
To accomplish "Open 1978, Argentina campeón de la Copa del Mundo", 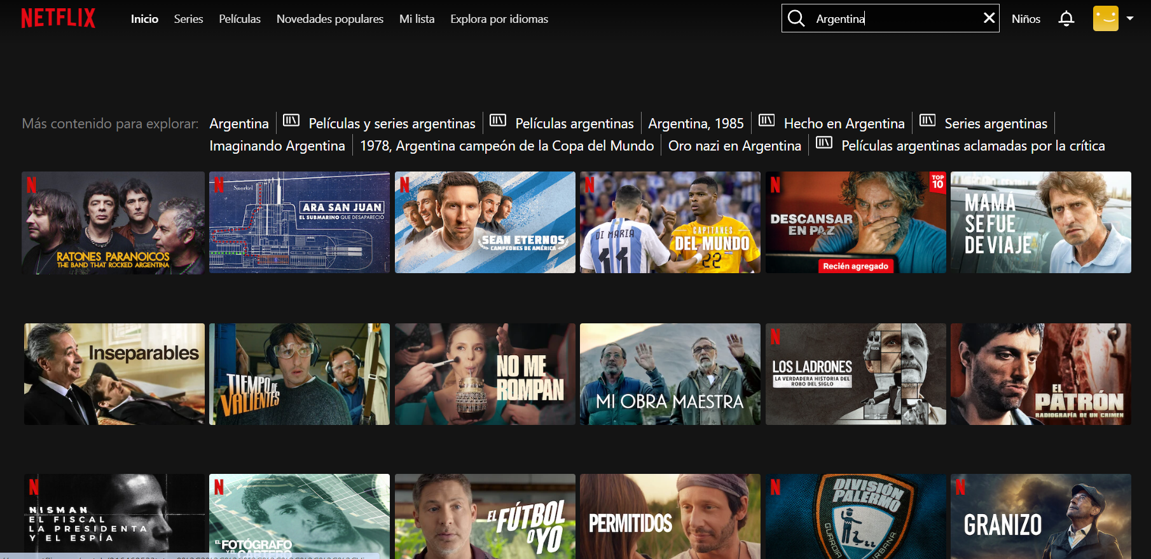I will point(507,145).
